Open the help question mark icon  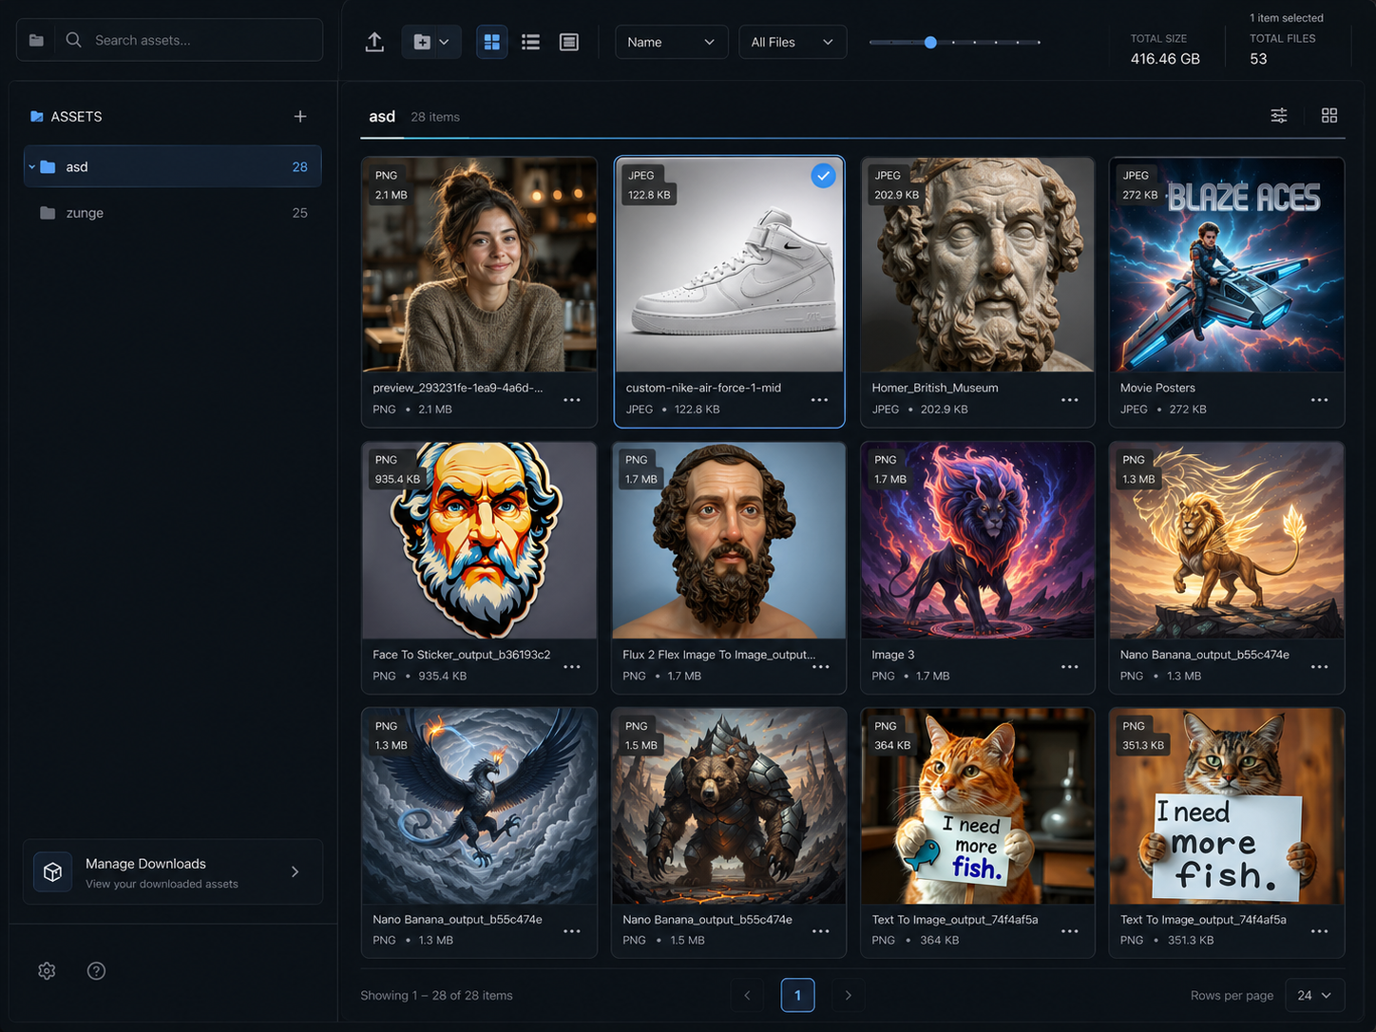96,970
